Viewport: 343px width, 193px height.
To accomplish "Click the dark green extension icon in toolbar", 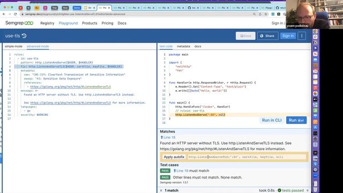I will pyautogui.click(x=279, y=14).
